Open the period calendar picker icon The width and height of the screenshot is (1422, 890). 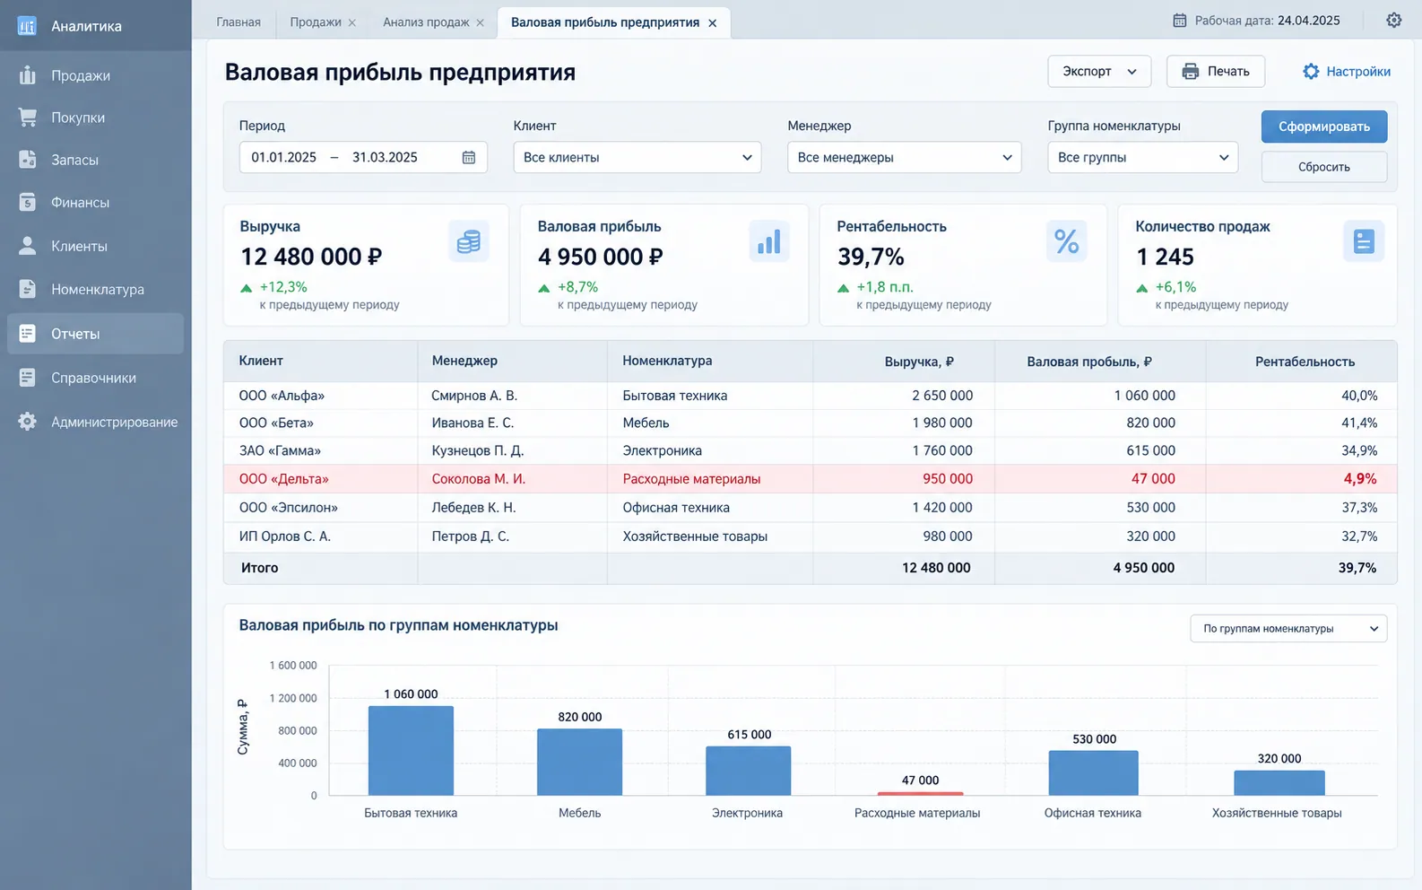pos(469,157)
